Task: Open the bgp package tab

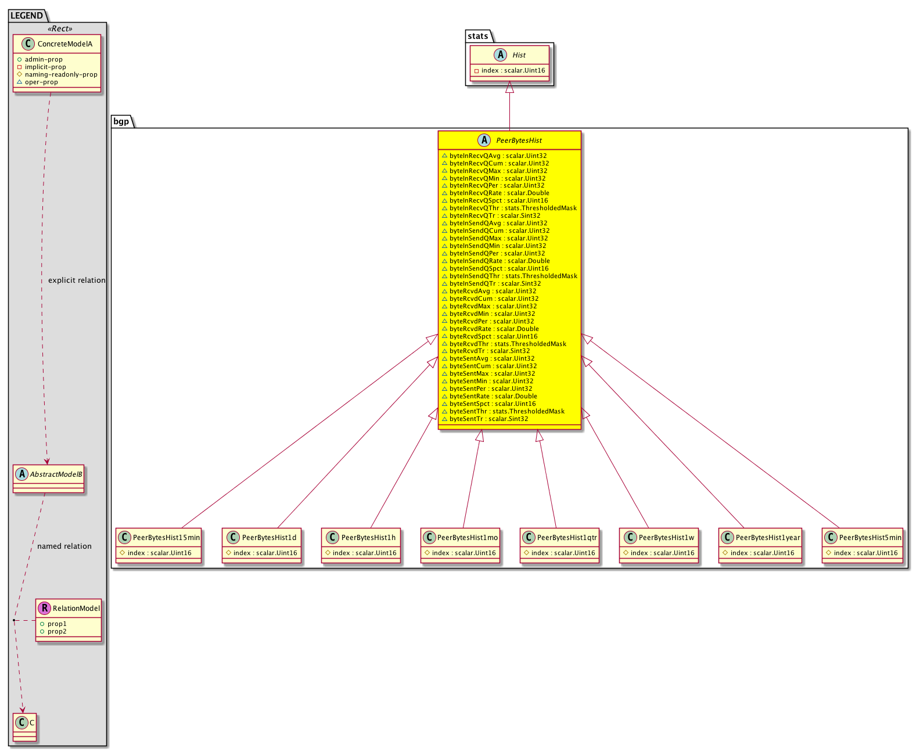Action: [x=121, y=121]
